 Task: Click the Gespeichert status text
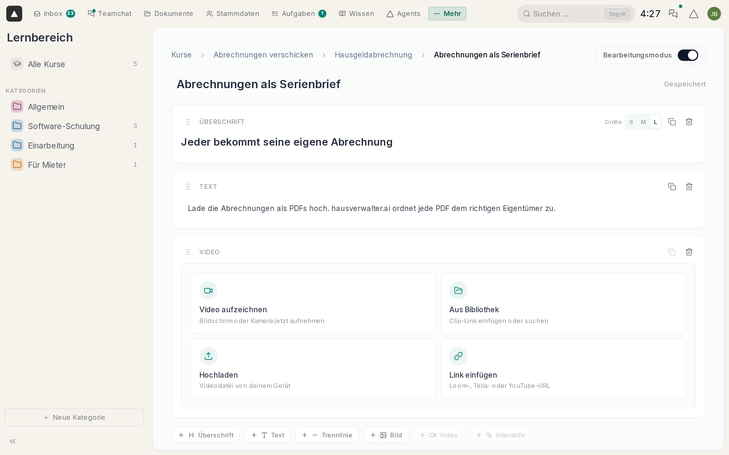pyautogui.click(x=684, y=84)
